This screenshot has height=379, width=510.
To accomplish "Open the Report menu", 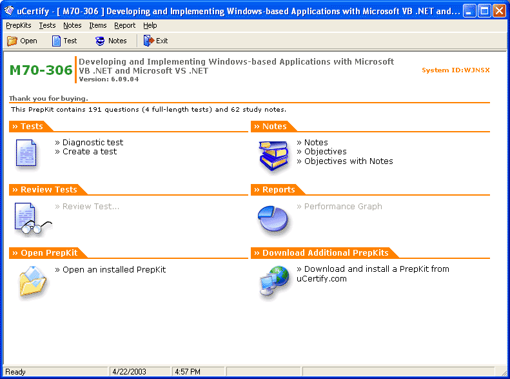I will click(124, 25).
